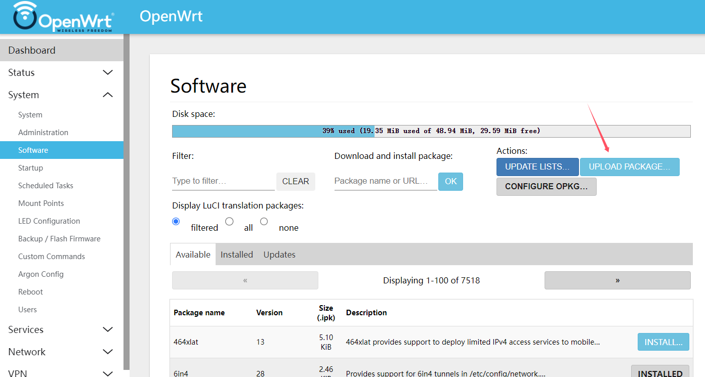Expand the Network menu chevron
The height and width of the screenshot is (377, 705).
(108, 352)
